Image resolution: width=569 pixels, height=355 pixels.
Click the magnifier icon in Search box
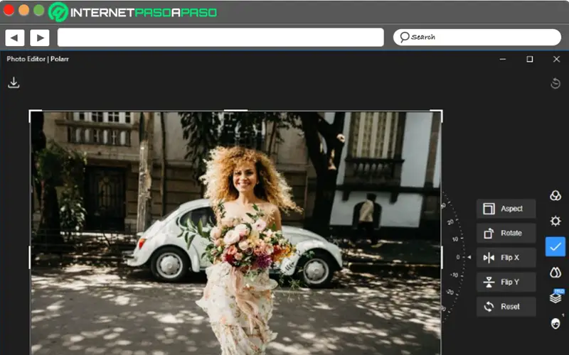[x=404, y=37]
